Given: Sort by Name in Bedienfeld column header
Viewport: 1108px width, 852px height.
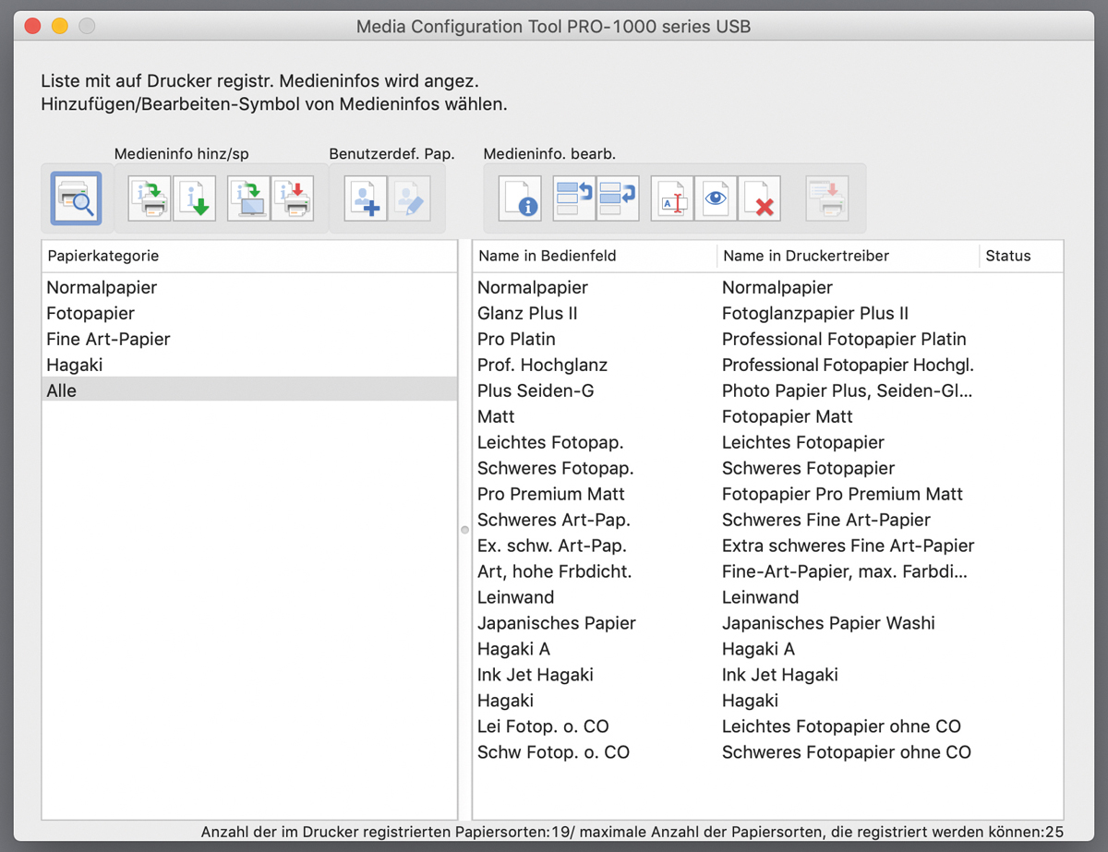Looking at the screenshot, I should [x=547, y=256].
